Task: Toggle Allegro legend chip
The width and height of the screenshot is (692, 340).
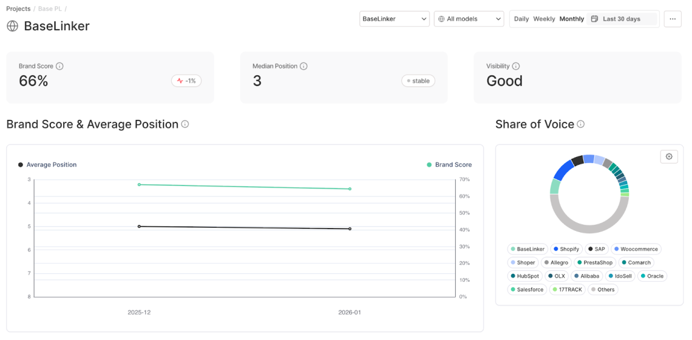Action: coord(557,262)
